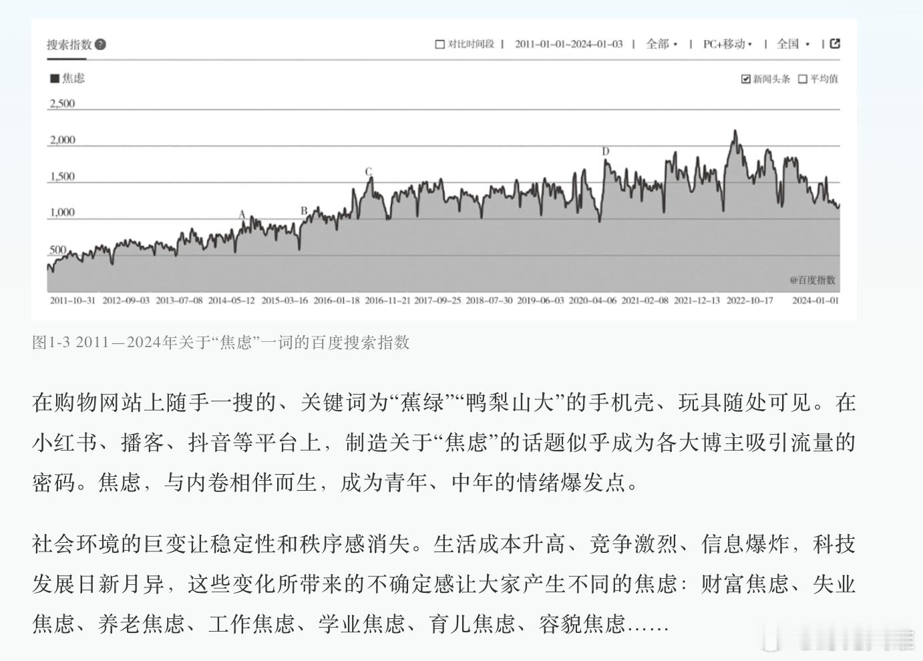Click news marker B on the chart
Image resolution: width=923 pixels, height=661 pixels.
tap(304, 211)
